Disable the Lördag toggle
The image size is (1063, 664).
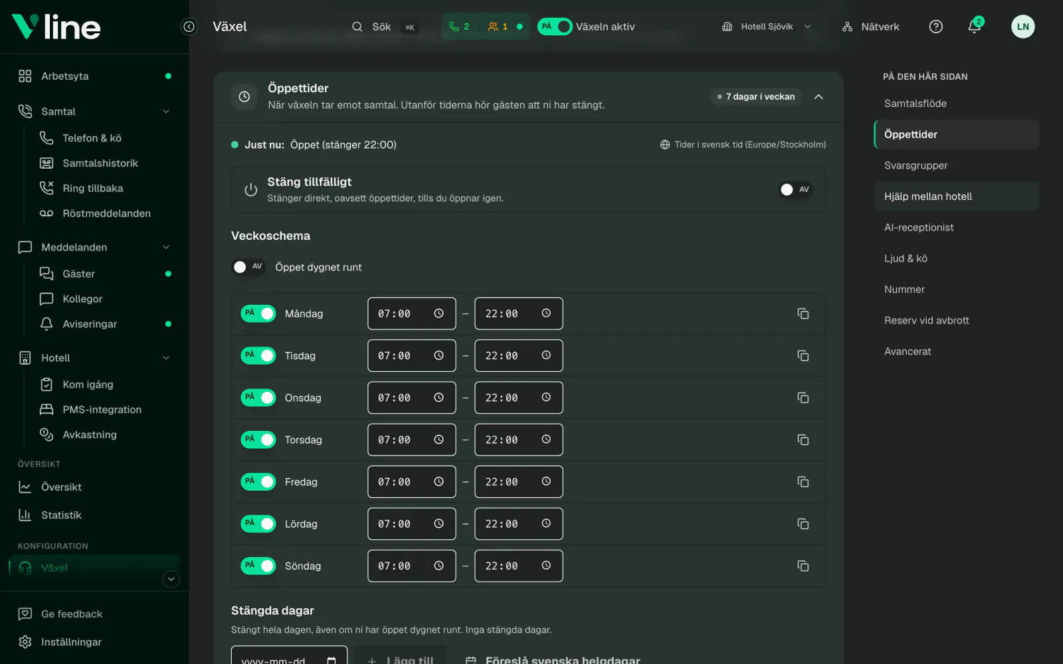point(258,523)
